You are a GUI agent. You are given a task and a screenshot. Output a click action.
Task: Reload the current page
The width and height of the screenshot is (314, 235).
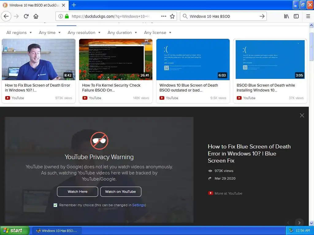(x=26, y=16)
